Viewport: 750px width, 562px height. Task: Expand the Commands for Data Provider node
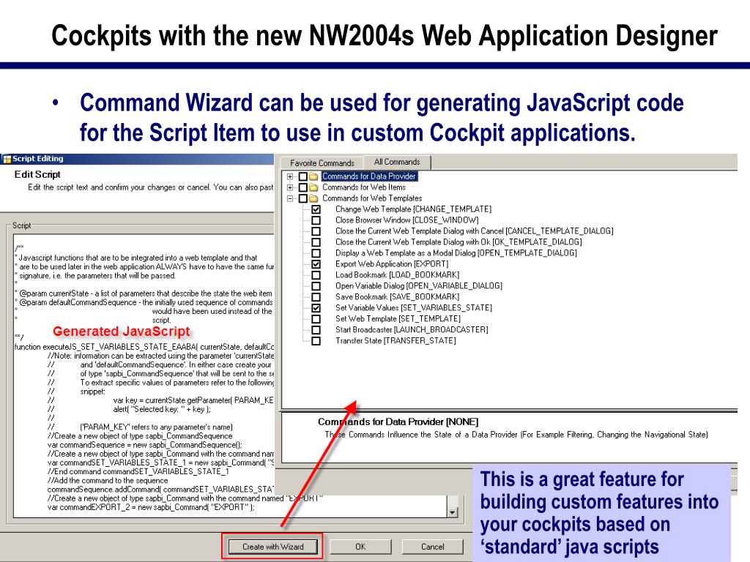290,176
